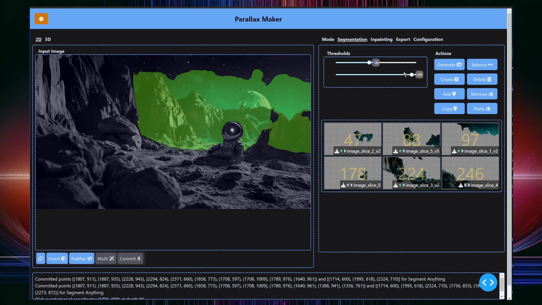Viewport: 542px width, 305px height.
Task: Download the image_slice_0 slice
Action: tap(343, 185)
